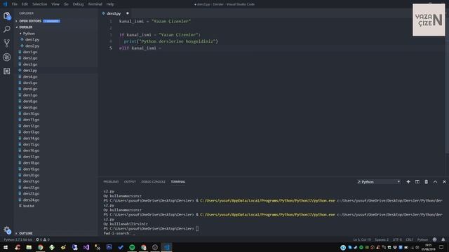Viewport: 449px width, 252px height.
Task: Open the Debug menu
Action: coord(78,4)
